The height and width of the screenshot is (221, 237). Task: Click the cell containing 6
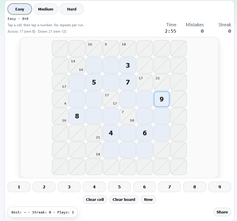pyautogui.click(x=144, y=133)
